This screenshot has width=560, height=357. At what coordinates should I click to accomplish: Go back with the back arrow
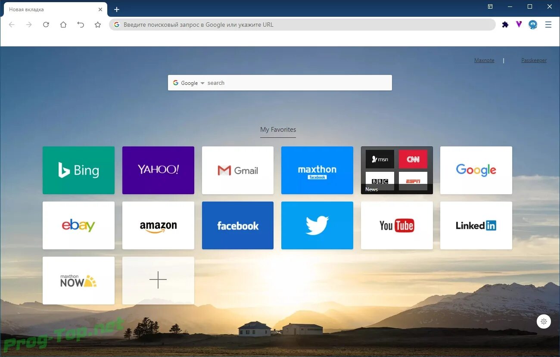click(x=12, y=25)
